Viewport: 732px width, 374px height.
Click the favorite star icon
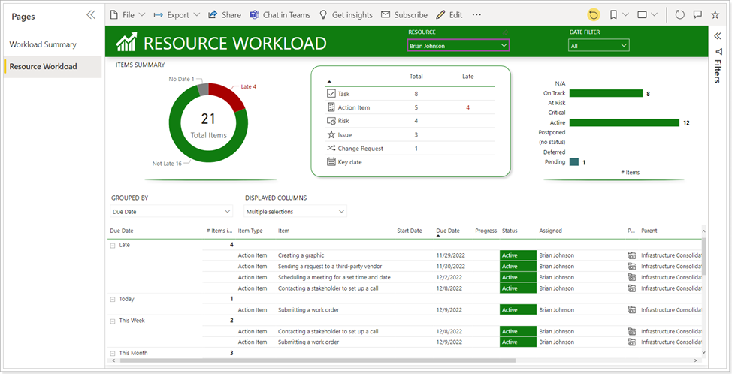[715, 15]
